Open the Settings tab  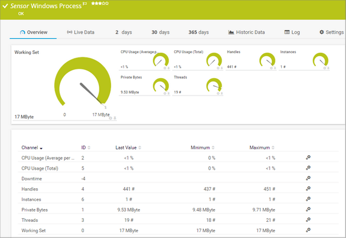click(x=332, y=32)
